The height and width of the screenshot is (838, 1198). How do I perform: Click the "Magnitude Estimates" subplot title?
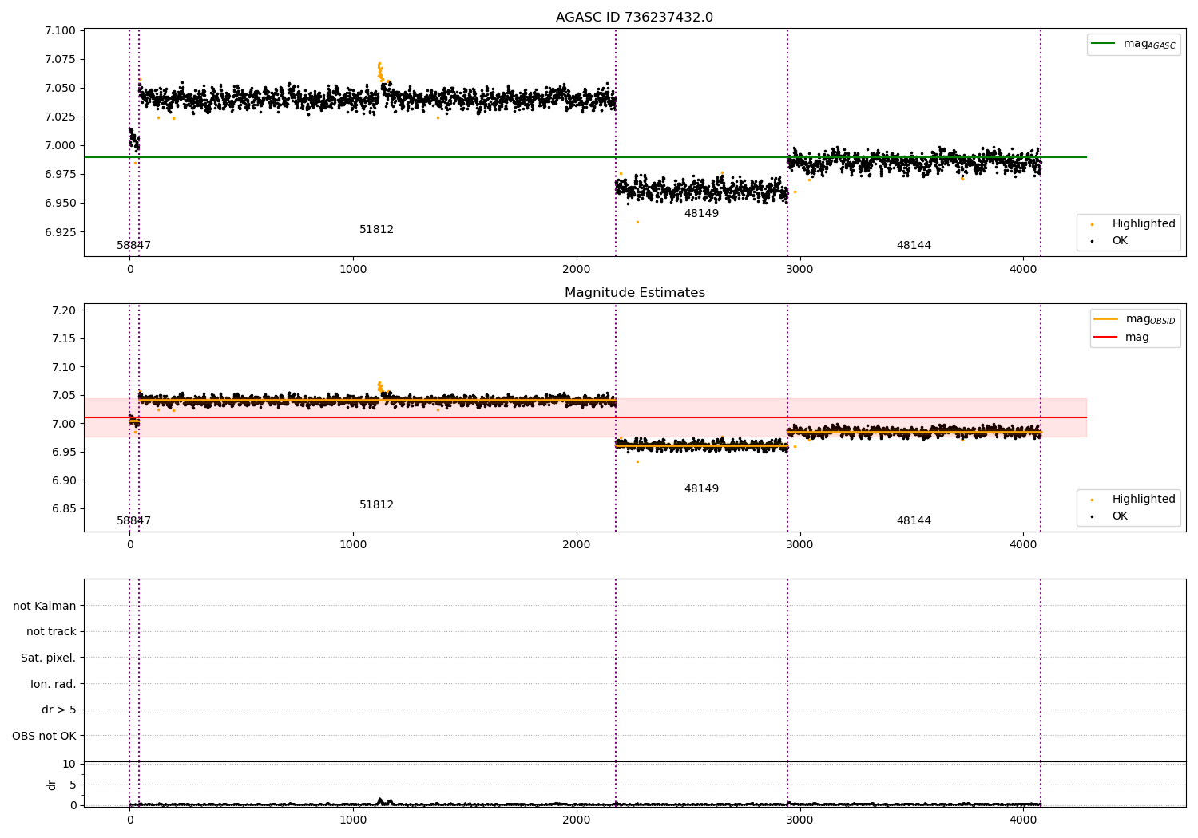pyautogui.click(x=634, y=293)
